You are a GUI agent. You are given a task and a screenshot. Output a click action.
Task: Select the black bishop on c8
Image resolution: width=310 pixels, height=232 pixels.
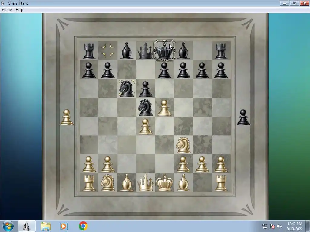coord(127,51)
